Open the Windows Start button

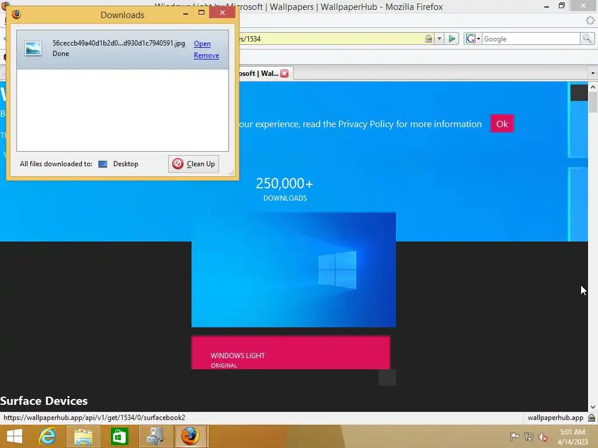tap(15, 436)
